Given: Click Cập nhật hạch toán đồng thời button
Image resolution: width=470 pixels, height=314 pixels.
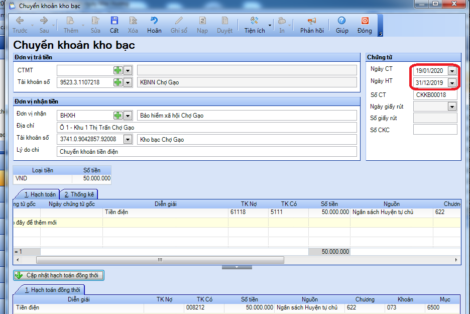Looking at the screenshot, I should pos(58,275).
